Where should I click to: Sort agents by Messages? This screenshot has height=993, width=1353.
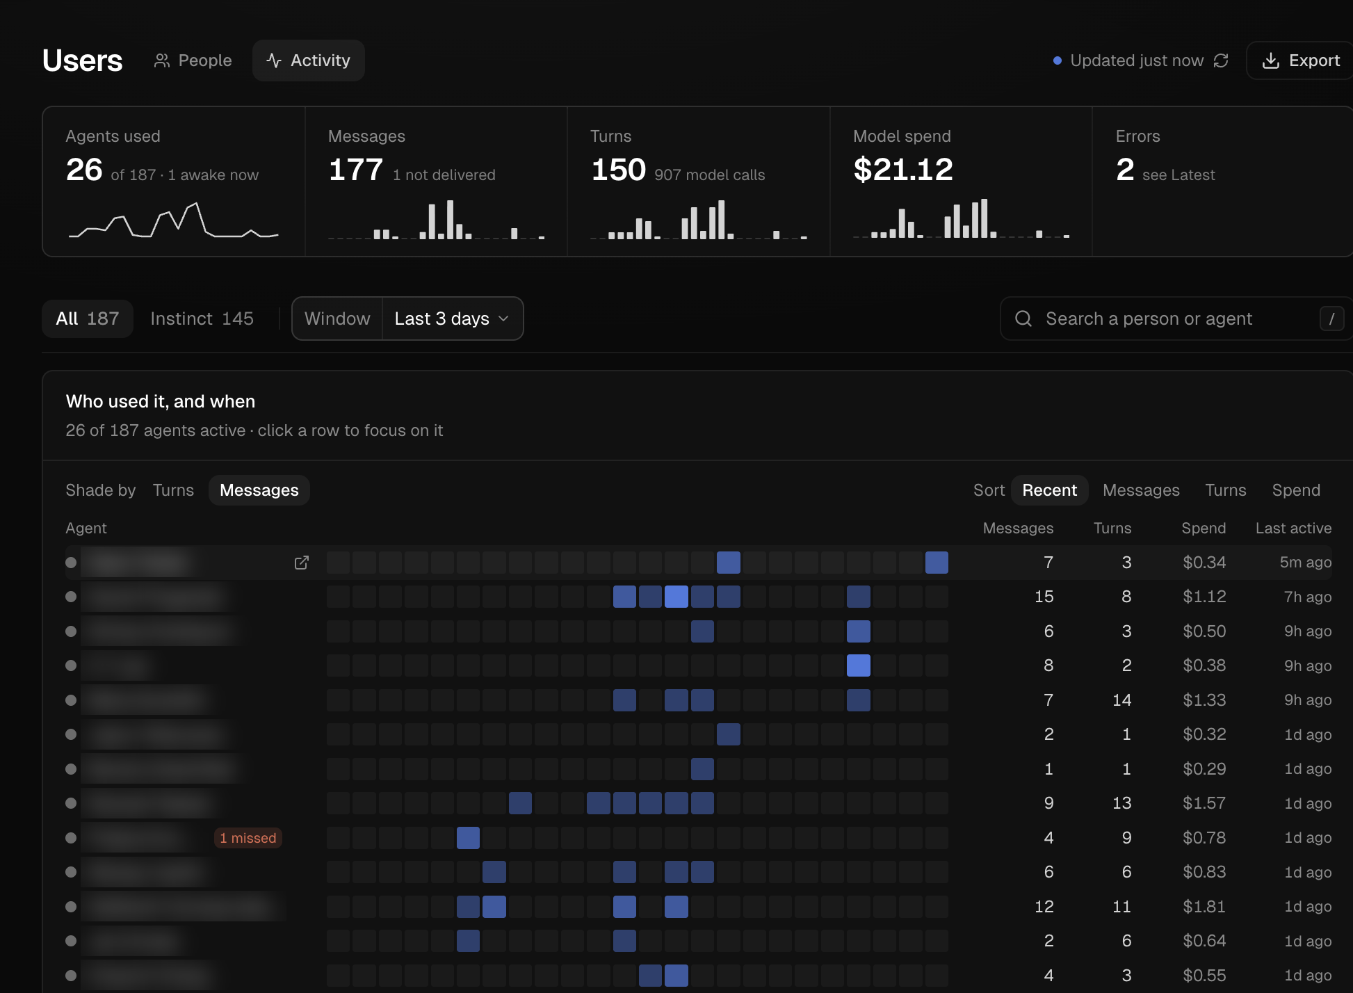point(1141,490)
